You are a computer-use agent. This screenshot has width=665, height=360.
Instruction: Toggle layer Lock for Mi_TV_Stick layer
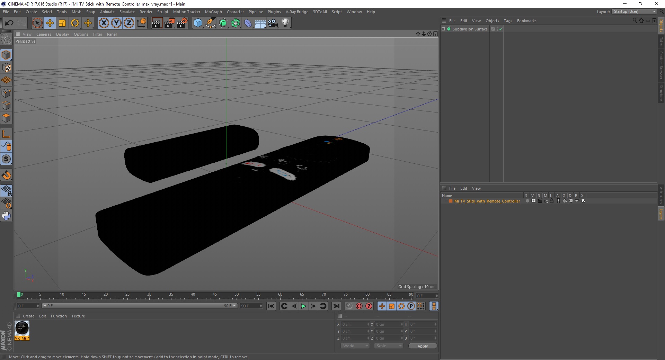tap(552, 201)
